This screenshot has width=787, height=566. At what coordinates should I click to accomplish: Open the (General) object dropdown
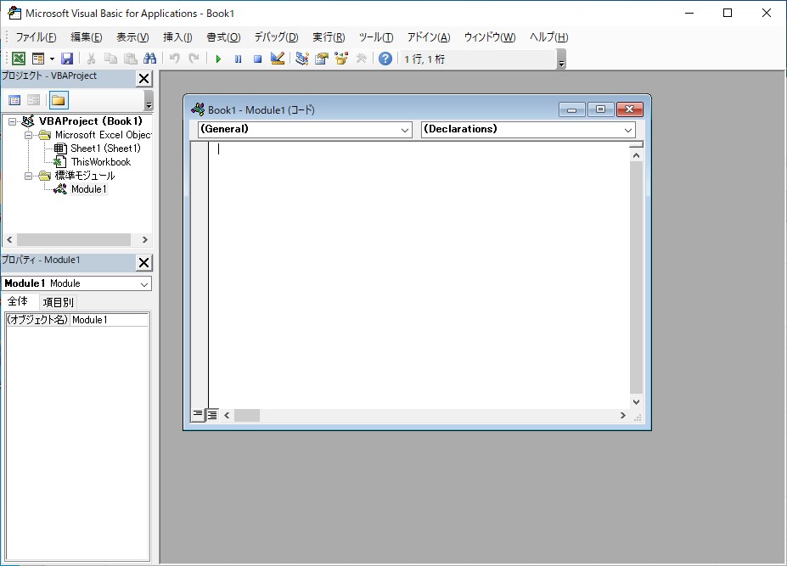point(404,130)
